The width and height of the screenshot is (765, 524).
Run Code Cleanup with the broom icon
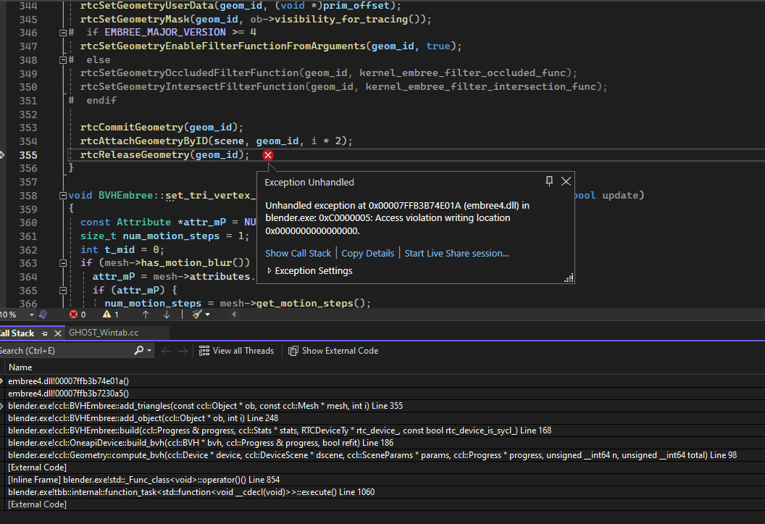(x=196, y=315)
